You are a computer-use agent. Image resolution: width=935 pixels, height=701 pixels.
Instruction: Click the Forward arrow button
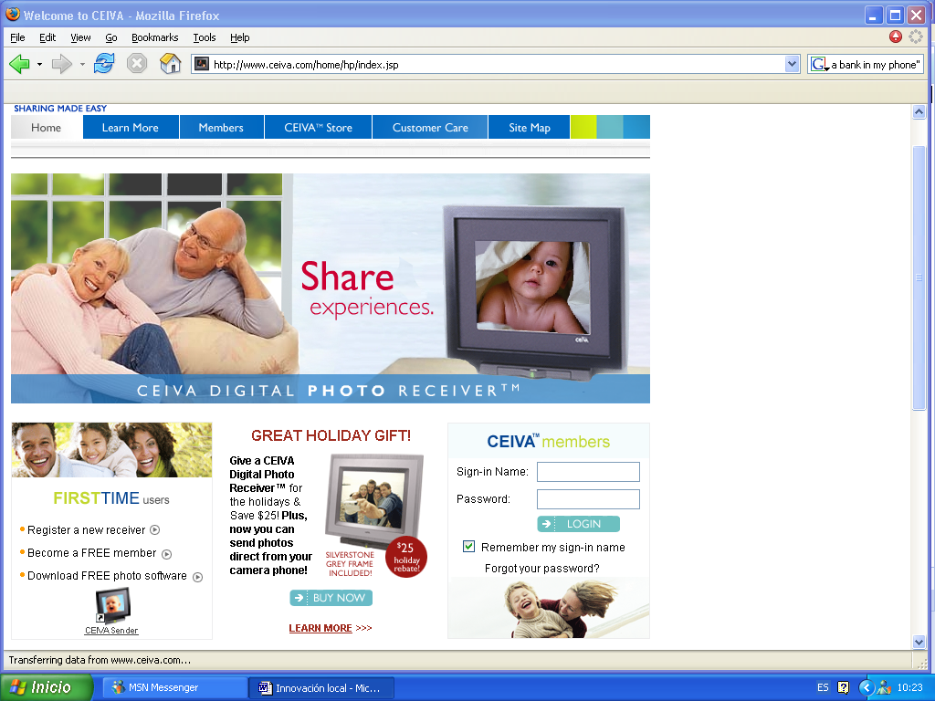point(61,64)
